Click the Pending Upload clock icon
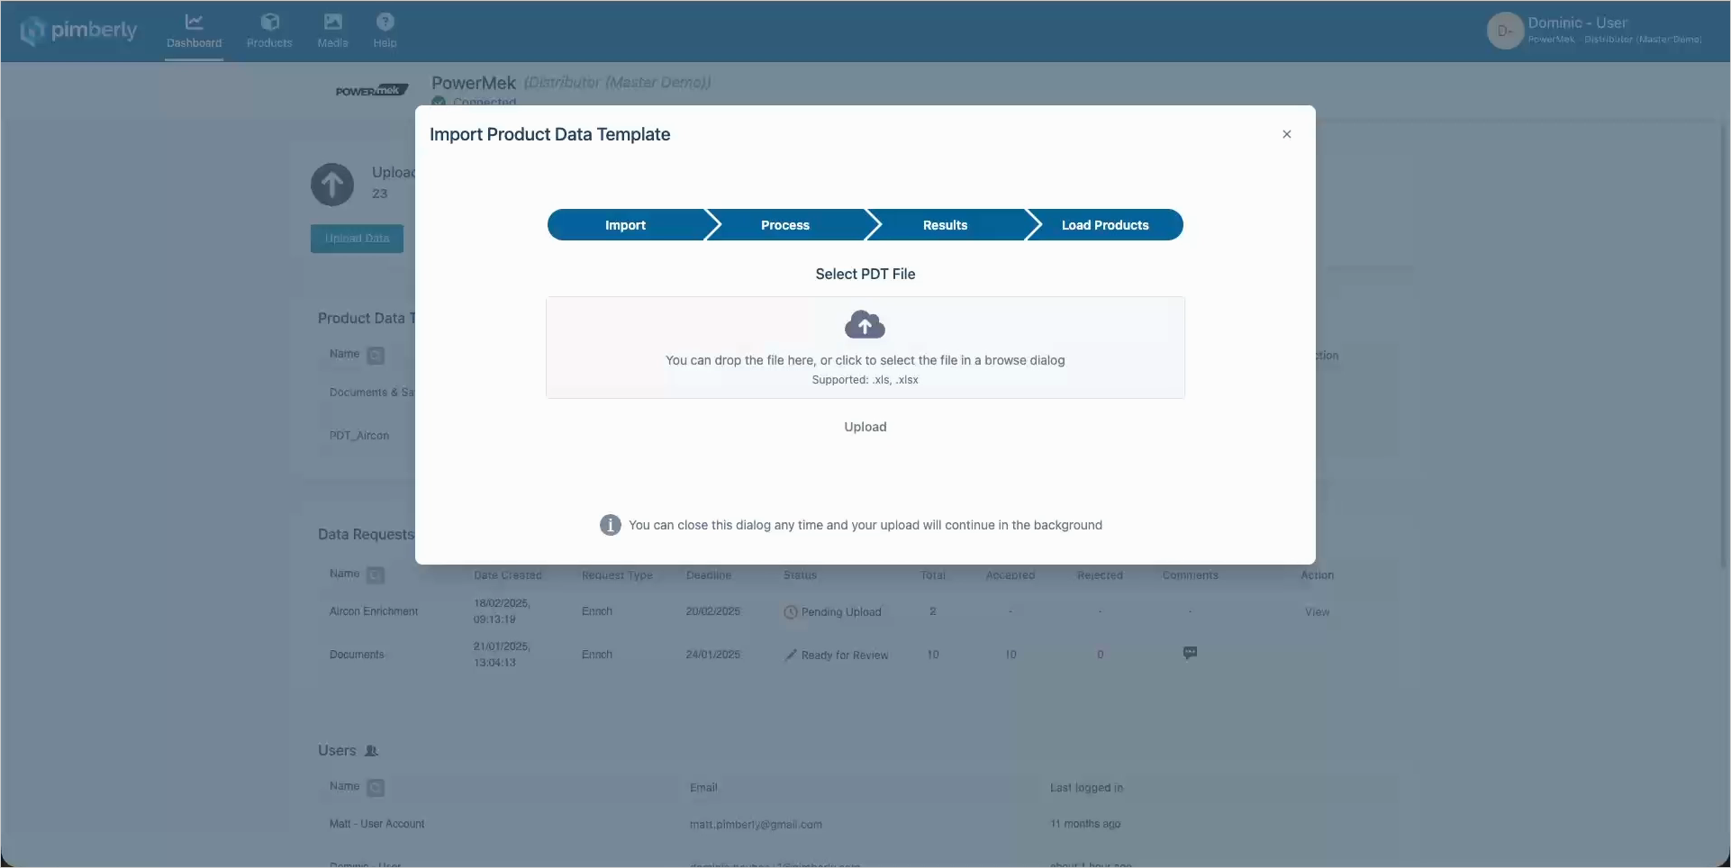This screenshot has height=868, width=1731. [x=791, y=612]
